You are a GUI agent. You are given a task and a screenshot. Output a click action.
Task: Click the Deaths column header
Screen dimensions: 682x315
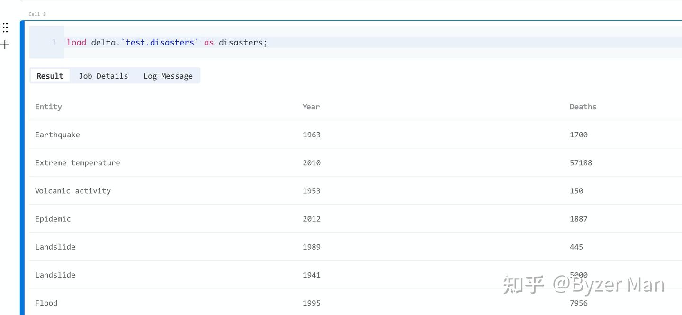[x=583, y=107]
